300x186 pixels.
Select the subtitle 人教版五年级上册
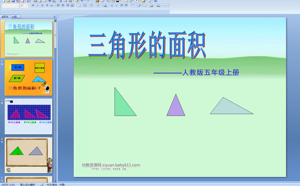click(210, 73)
